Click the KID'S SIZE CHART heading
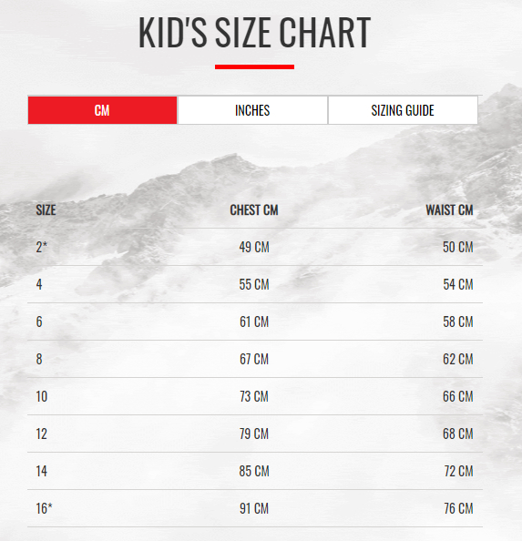 254,33
